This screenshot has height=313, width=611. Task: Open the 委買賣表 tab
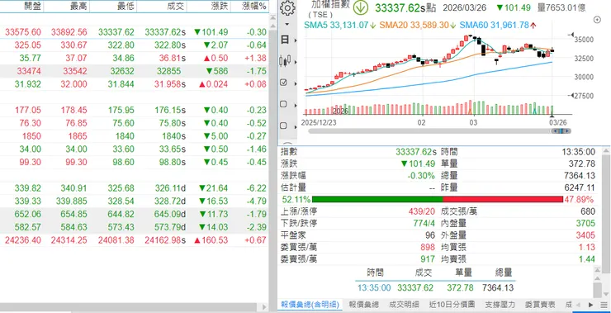[541, 305]
